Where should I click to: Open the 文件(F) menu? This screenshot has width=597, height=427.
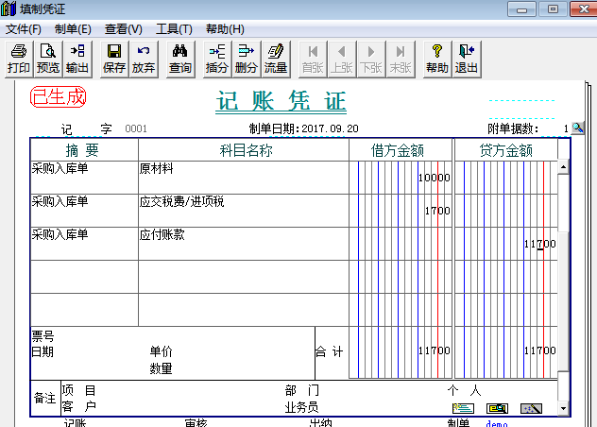pos(24,29)
